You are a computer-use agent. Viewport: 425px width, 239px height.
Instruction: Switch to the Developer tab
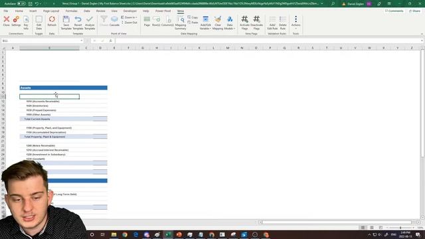pos(130,11)
